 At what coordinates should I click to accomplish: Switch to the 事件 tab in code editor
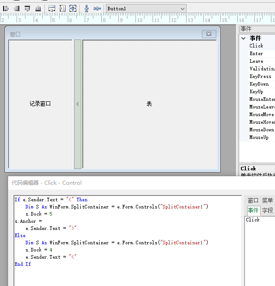point(253,211)
